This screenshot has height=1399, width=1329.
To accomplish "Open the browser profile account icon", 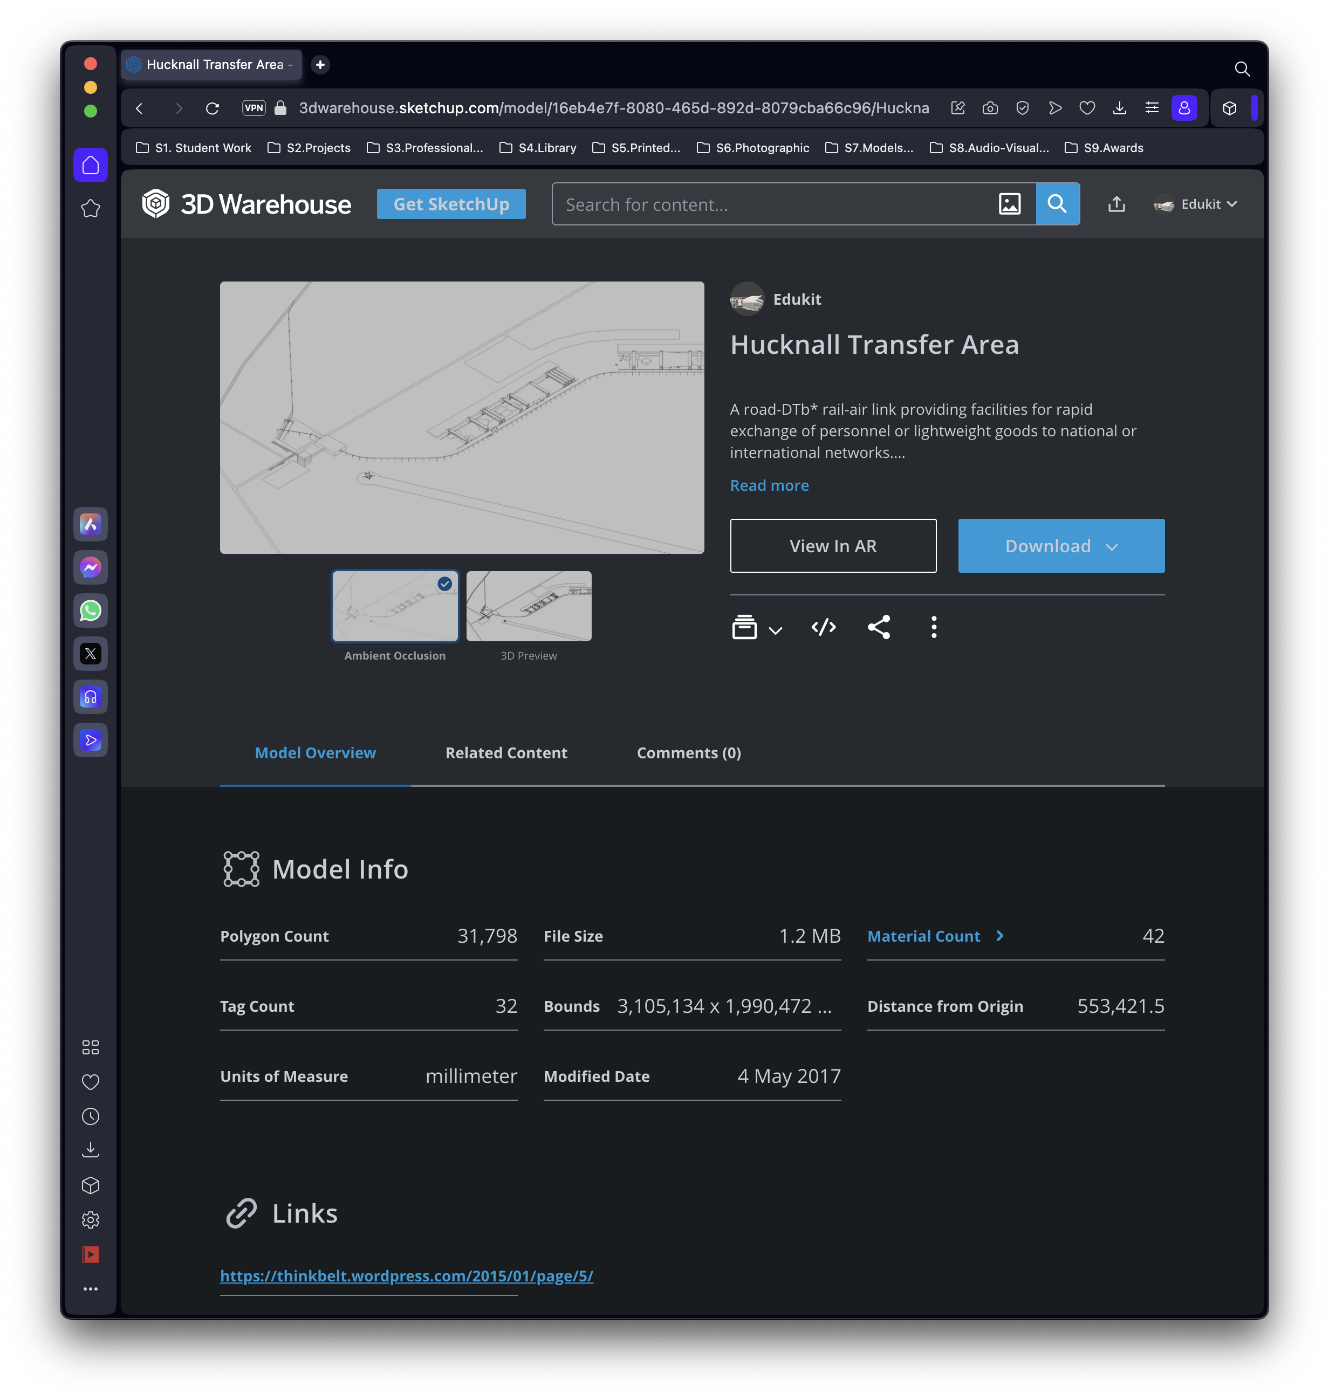I will click(1184, 108).
